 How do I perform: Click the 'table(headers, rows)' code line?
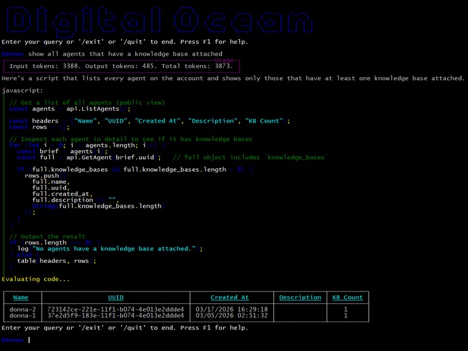click(56, 261)
